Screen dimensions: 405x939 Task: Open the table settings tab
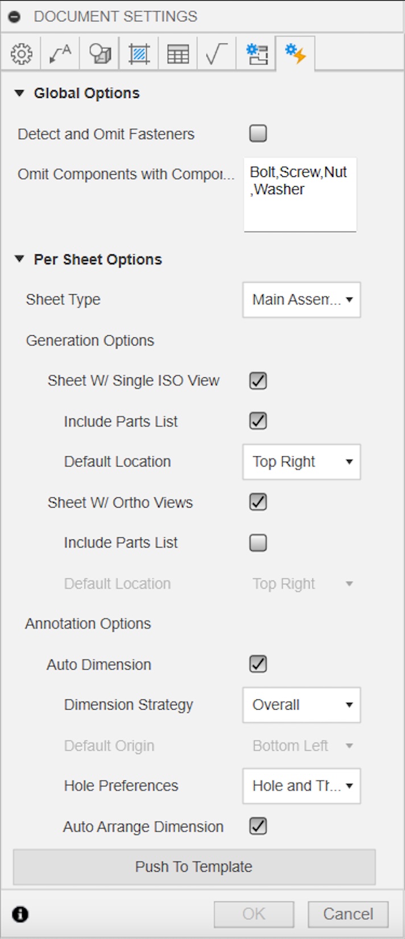pyautogui.click(x=177, y=53)
